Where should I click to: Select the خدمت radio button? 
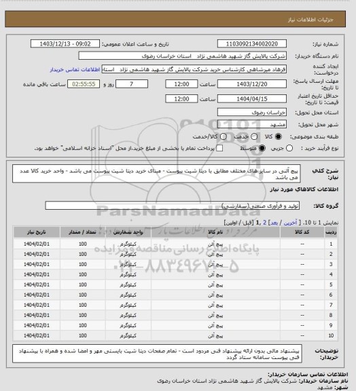pyautogui.click(x=254, y=136)
